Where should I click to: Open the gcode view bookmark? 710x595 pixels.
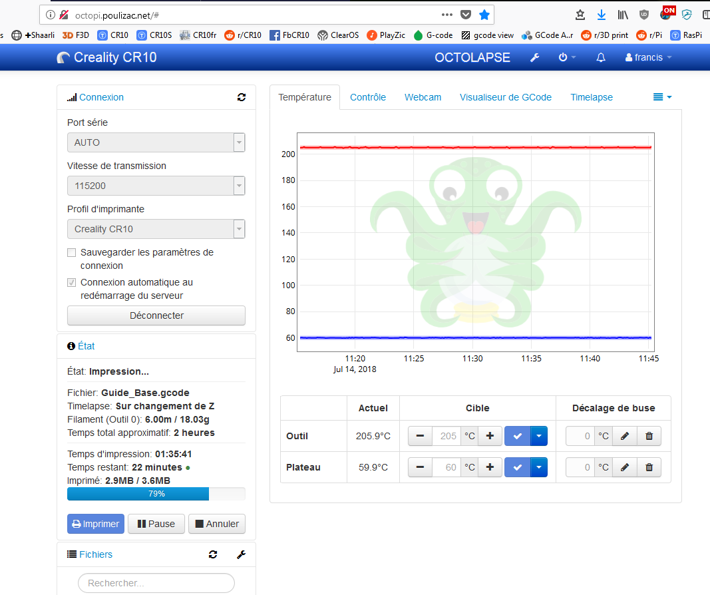point(487,35)
